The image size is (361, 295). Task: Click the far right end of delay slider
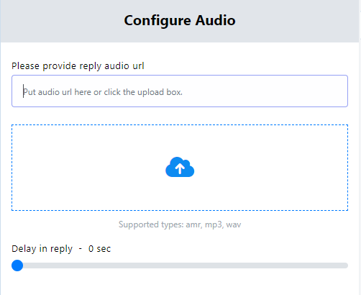[347, 265]
